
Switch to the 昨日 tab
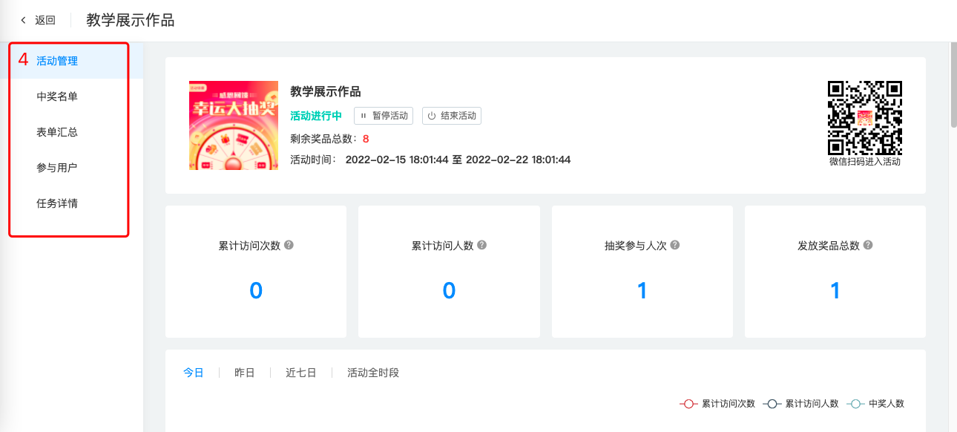pyautogui.click(x=245, y=373)
